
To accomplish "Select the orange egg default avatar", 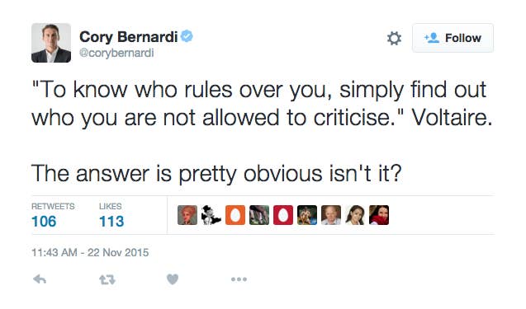I will coord(235,215).
